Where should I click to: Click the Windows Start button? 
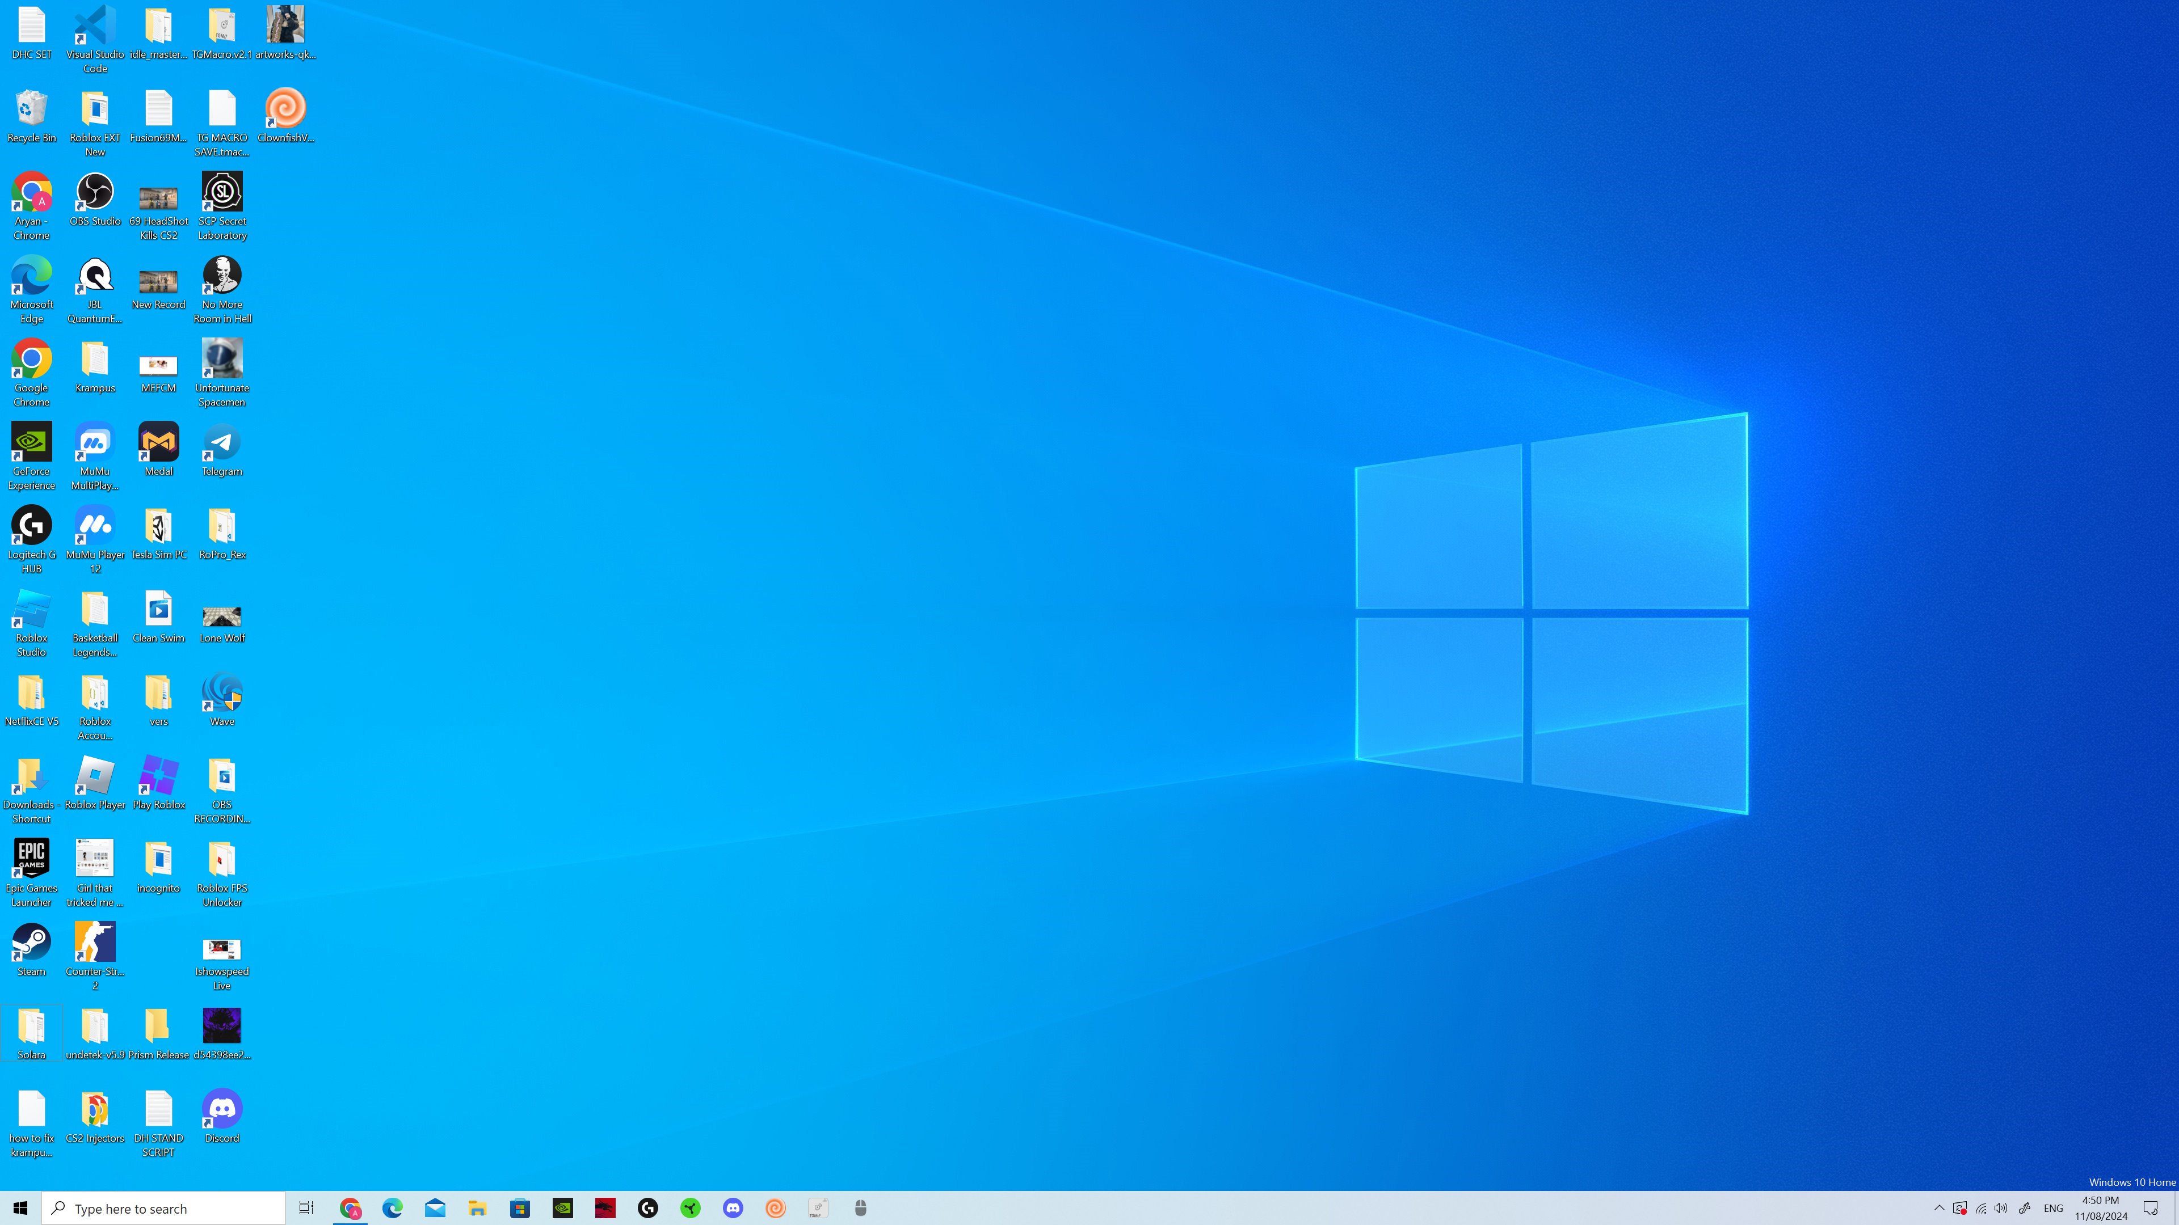20,1208
